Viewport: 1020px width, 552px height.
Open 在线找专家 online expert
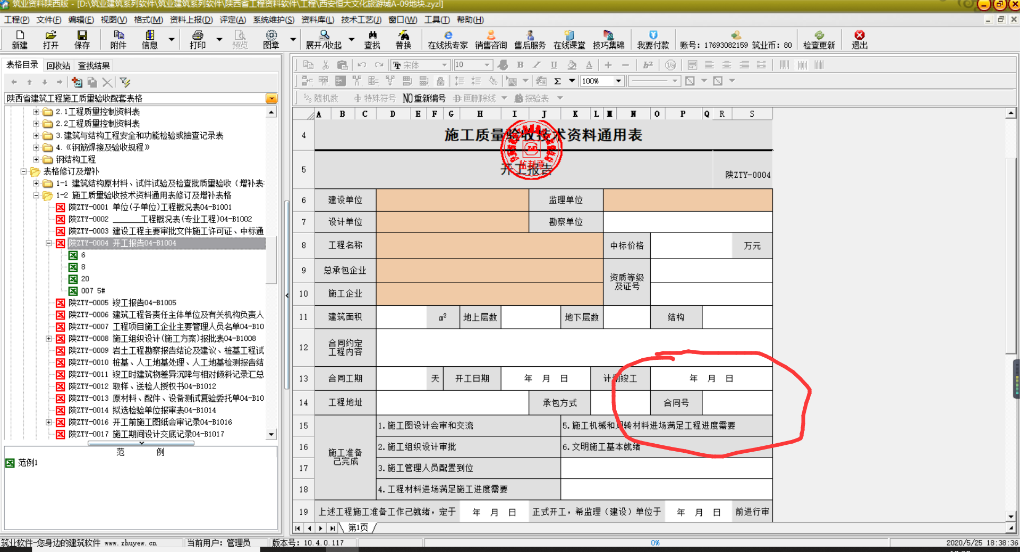pos(448,39)
